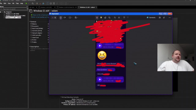Image resolution: width=196 pixels, height=110 pixels.
Task: Click the VM description text field
Action: [x=40, y=50]
